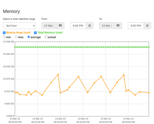Uncheck the Total Memory Used checkbox
Screen dimensions: 154x124
(x=35, y=33)
